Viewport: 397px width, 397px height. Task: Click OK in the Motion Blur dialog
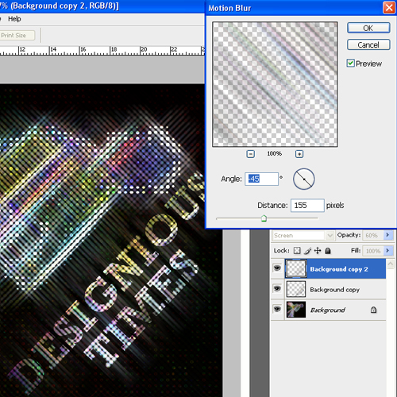click(368, 28)
